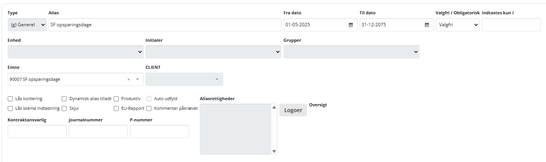Tick the Lås skema indtastning checkbox
Viewport: 546px width, 162px height.
10,109
